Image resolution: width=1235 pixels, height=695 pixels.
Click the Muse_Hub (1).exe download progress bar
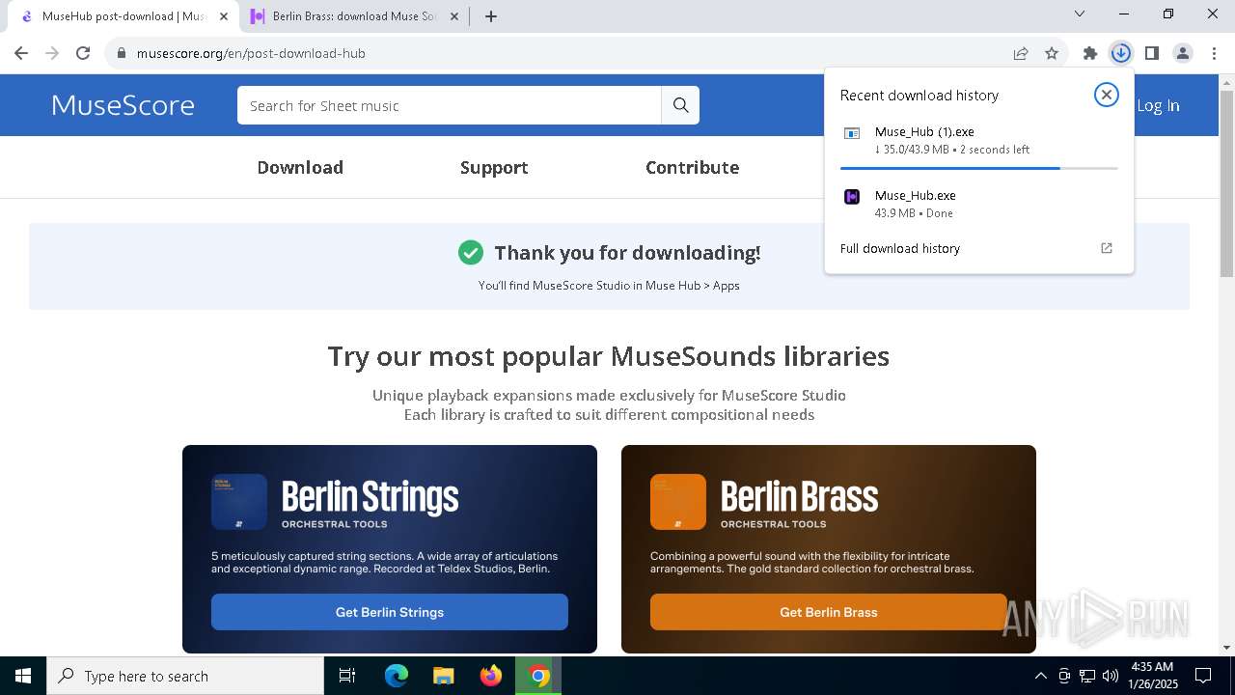click(979, 168)
